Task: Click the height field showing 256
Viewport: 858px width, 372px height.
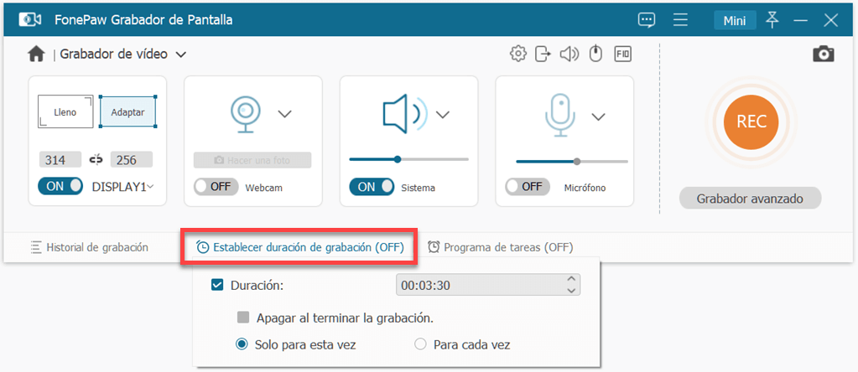Action: 132,160
